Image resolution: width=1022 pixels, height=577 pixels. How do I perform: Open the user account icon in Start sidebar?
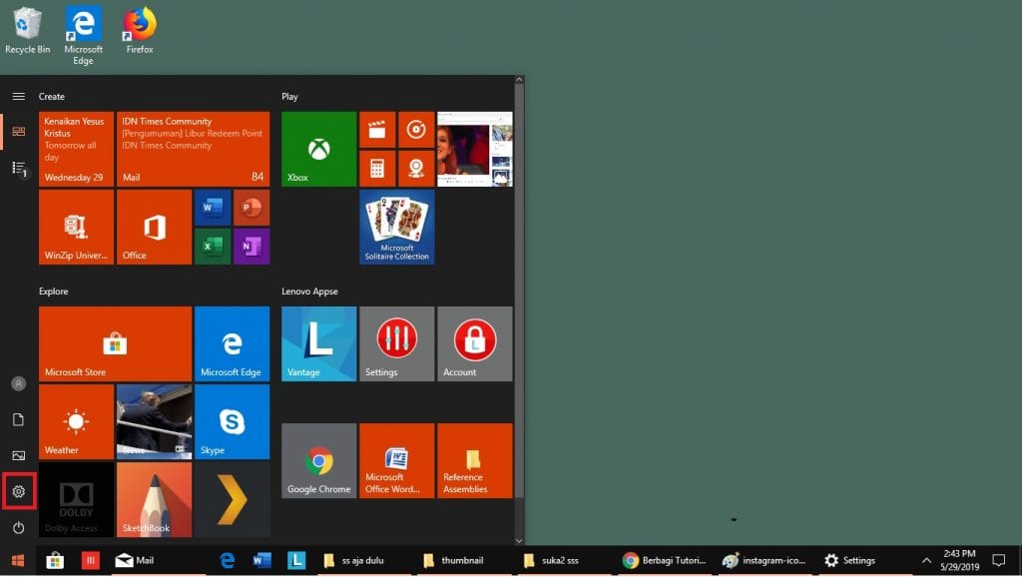tap(18, 384)
